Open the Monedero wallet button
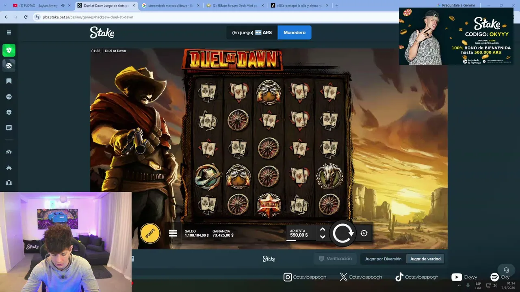Screen dimensions: 520x292 tap(295, 32)
